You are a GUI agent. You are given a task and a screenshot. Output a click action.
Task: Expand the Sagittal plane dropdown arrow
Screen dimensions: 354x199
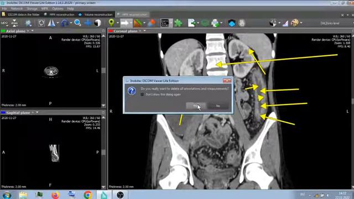click(x=37, y=112)
